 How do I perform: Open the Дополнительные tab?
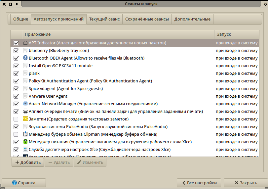click(192, 19)
